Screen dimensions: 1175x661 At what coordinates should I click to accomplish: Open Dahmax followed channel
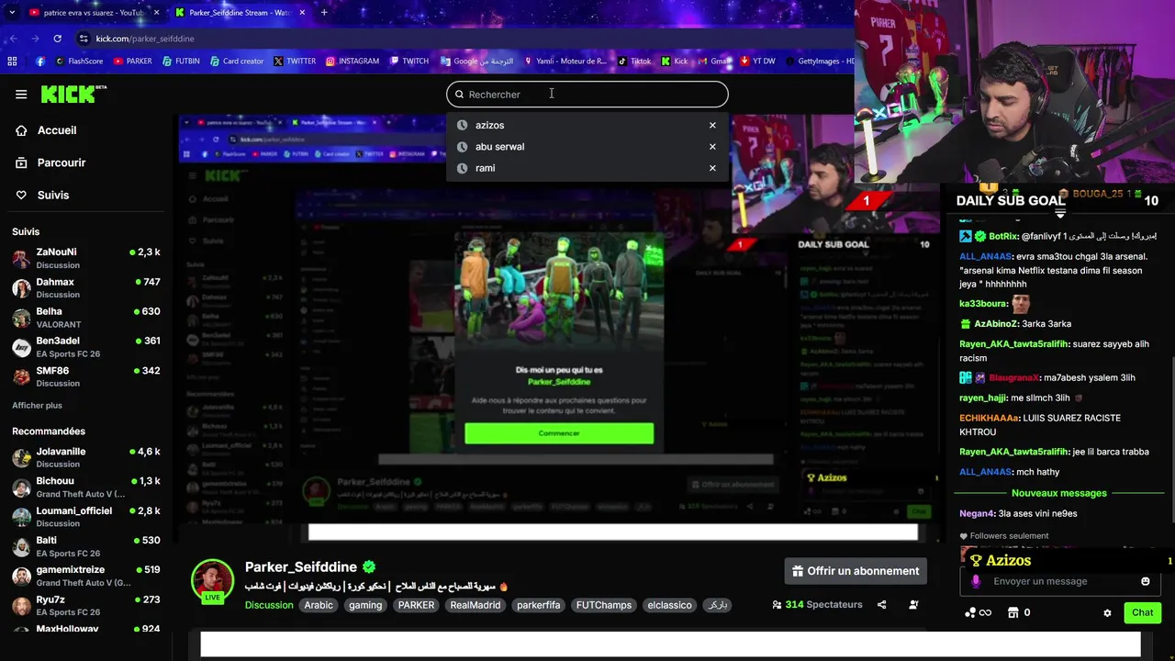pos(87,288)
